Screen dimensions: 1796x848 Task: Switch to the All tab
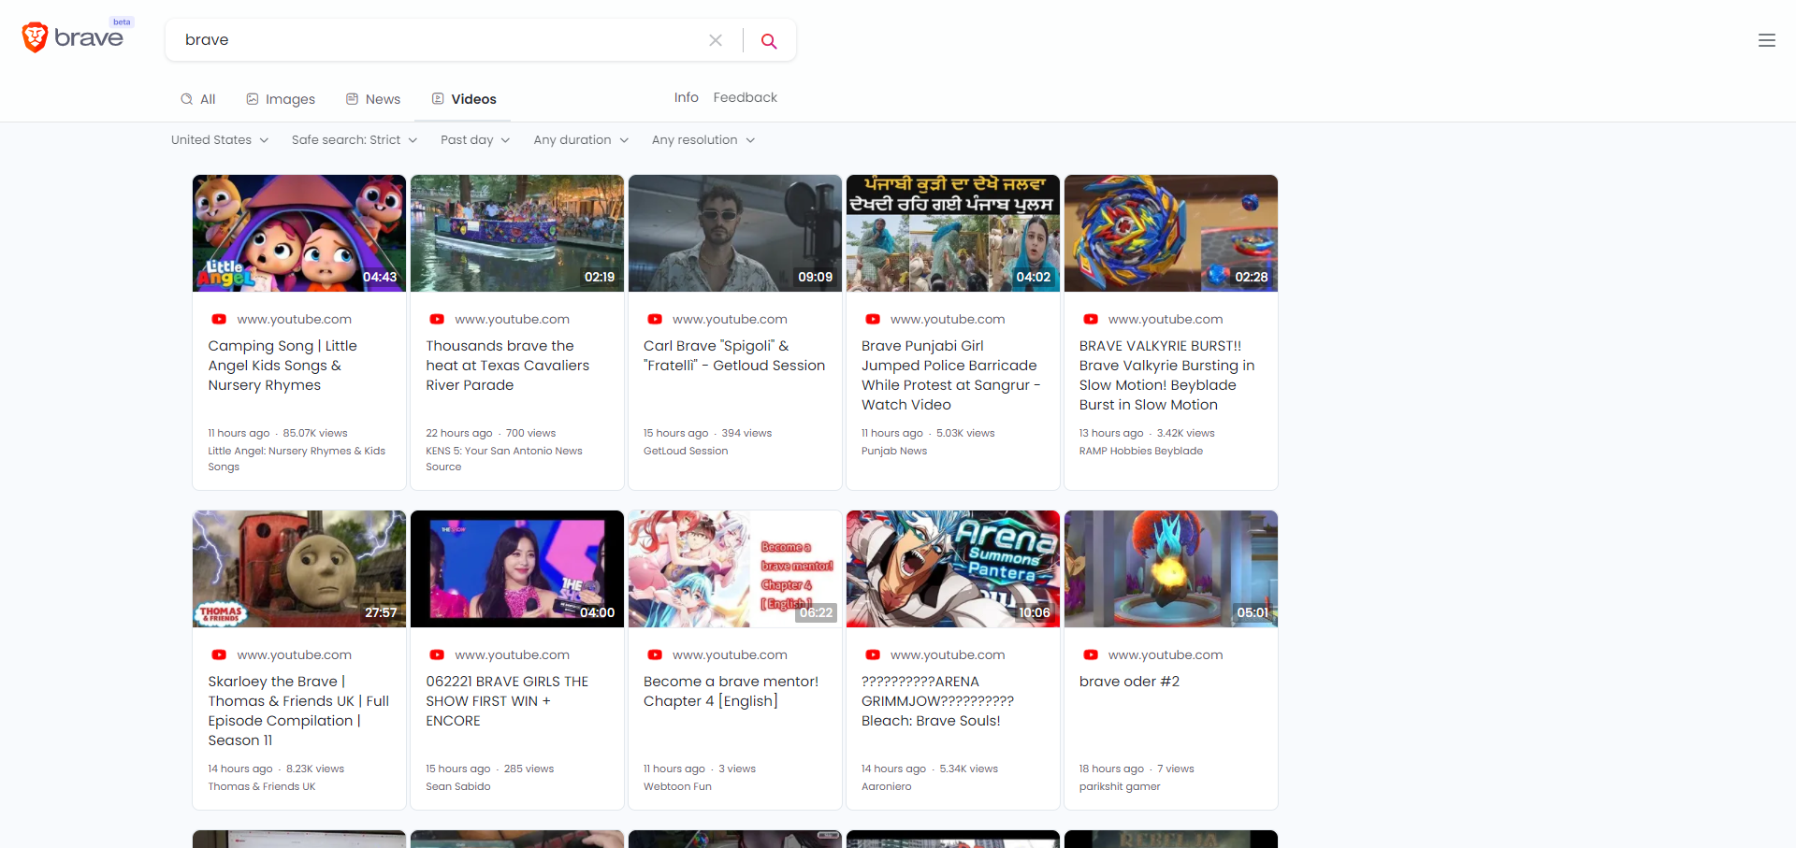198,99
